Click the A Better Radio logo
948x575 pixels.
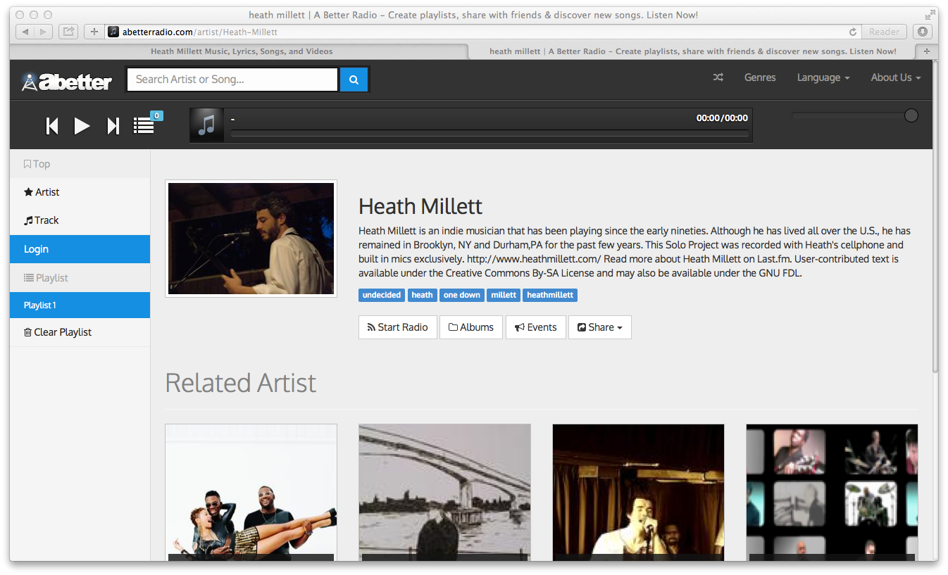click(x=66, y=81)
